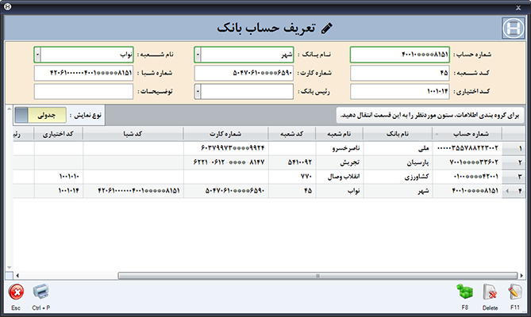Click bank name ملی cell

coord(398,148)
